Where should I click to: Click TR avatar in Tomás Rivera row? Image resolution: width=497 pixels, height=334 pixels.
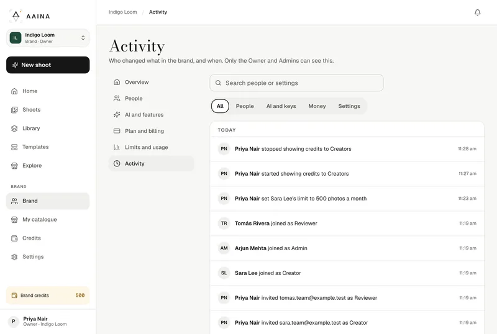coord(224,223)
